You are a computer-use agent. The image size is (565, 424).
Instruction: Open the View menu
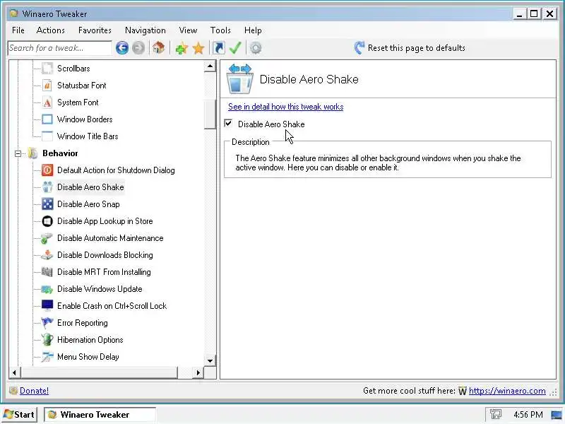click(x=188, y=30)
